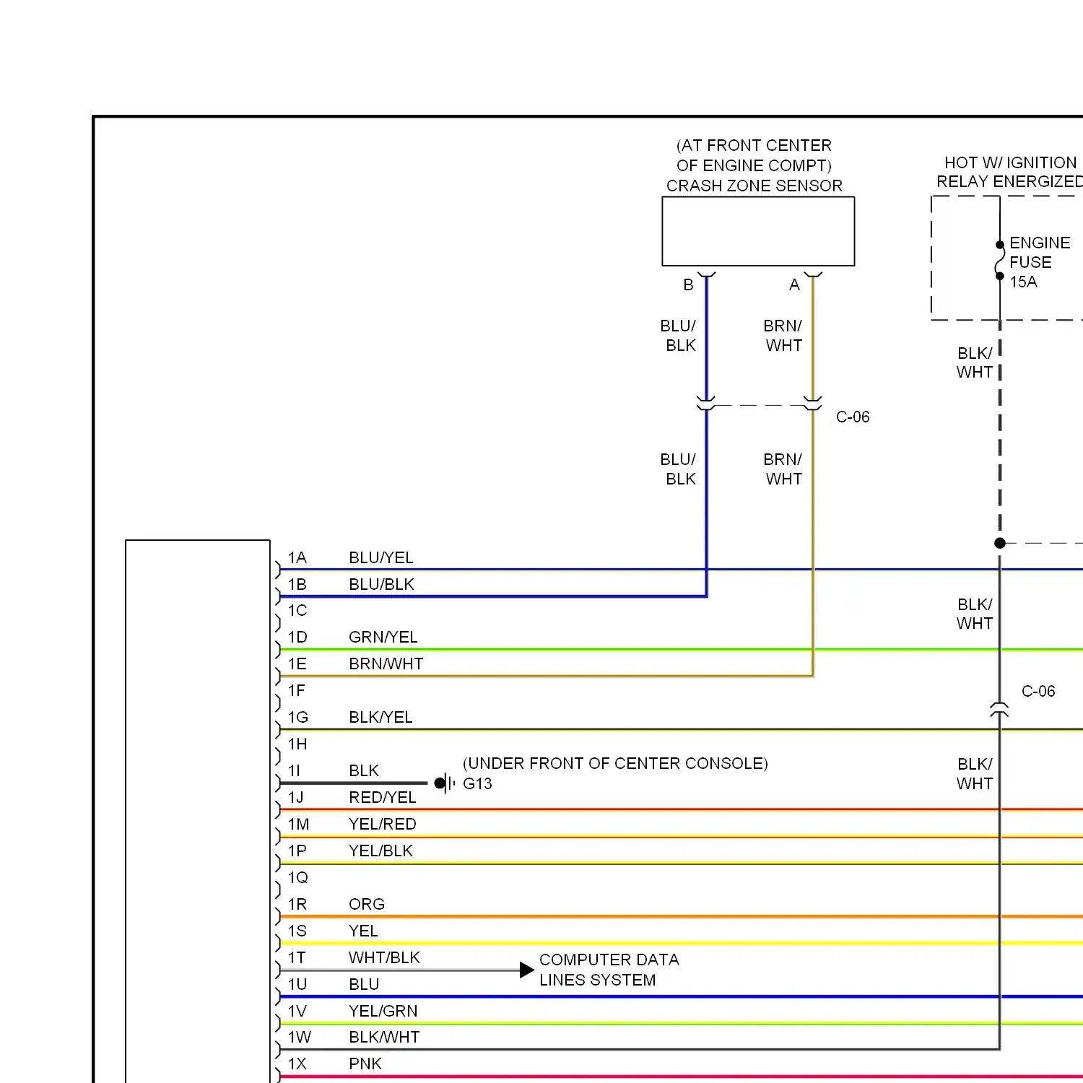Select pin label 1P
Image resolution: width=1083 pixels, height=1083 pixels.
(x=297, y=851)
